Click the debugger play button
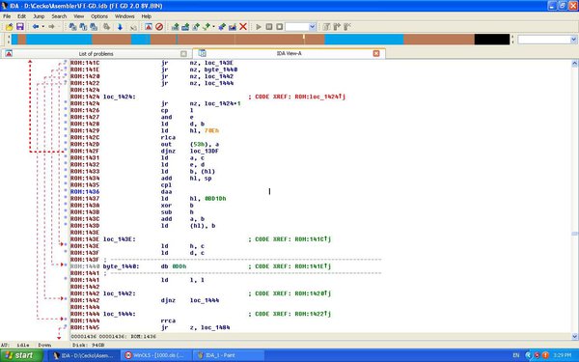The width and height of the screenshot is (579, 362). [259, 27]
